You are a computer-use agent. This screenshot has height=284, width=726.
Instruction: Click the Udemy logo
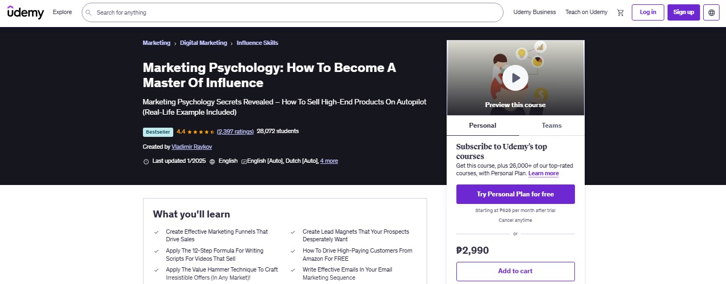(25, 12)
